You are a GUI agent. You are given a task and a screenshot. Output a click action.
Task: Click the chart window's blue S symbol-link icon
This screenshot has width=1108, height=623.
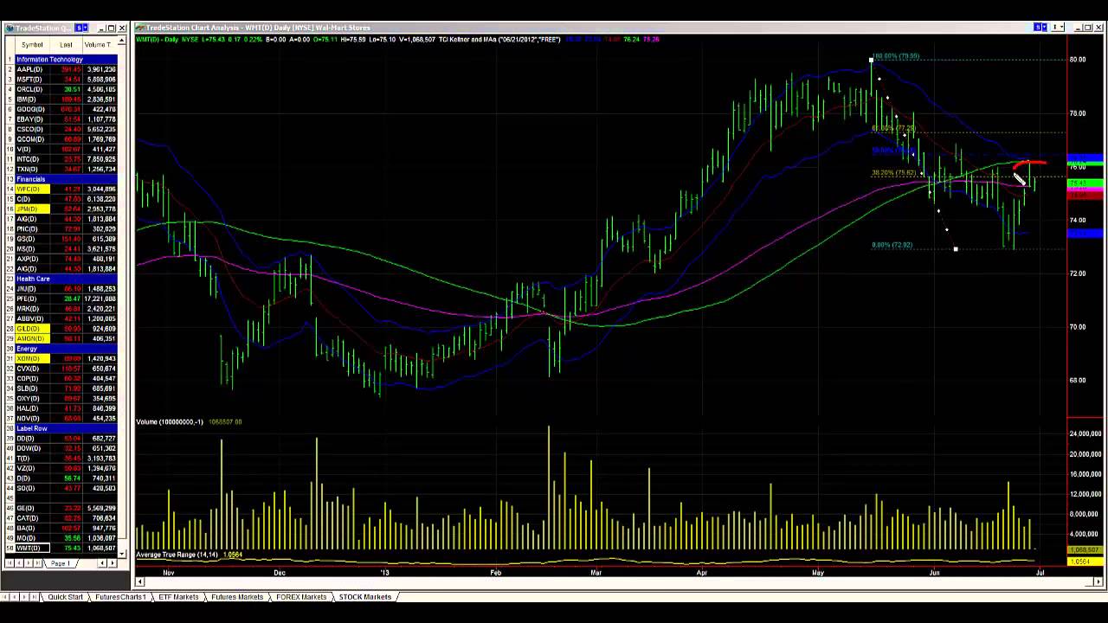click(1037, 27)
